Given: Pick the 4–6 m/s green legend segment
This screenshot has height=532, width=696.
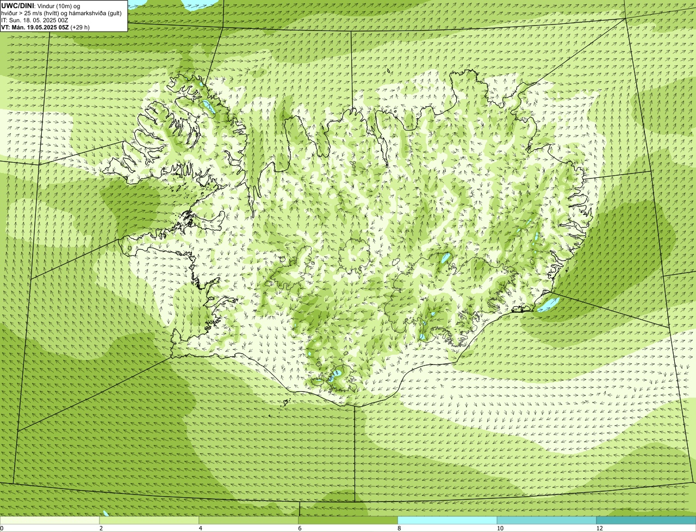Looking at the screenshot, I should (248, 521).
